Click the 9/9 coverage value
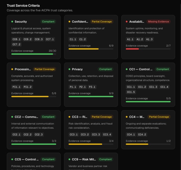The width and height of the screenshot is (181, 170). coord(111,93)
